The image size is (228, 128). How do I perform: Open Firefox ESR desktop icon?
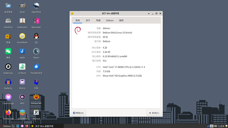pyautogui.click(x=8, y=112)
